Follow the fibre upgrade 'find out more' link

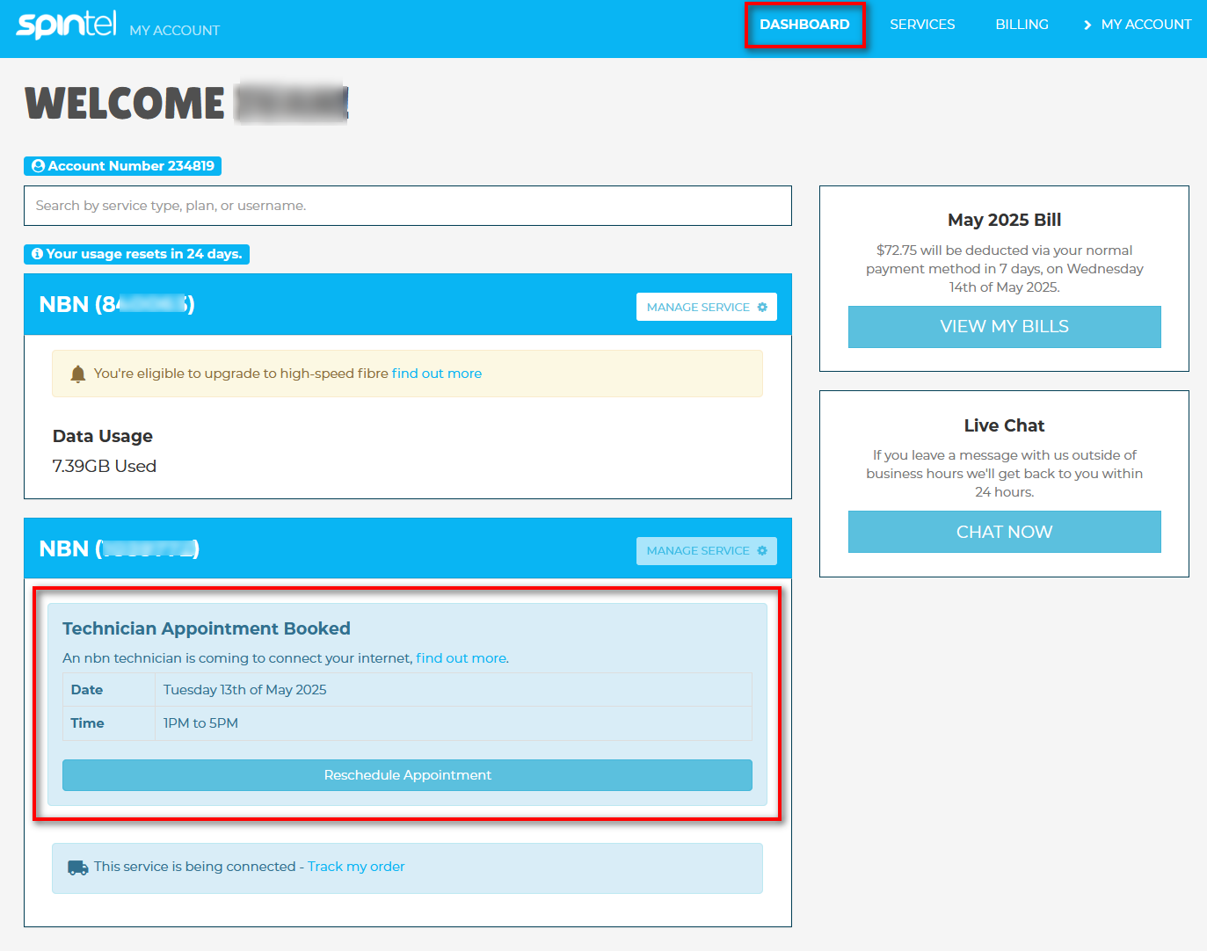[x=437, y=374]
